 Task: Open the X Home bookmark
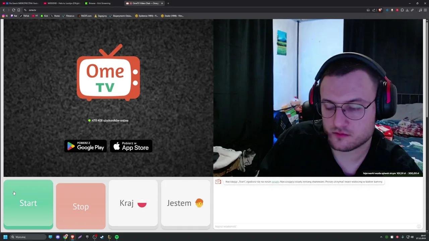(x=55, y=16)
